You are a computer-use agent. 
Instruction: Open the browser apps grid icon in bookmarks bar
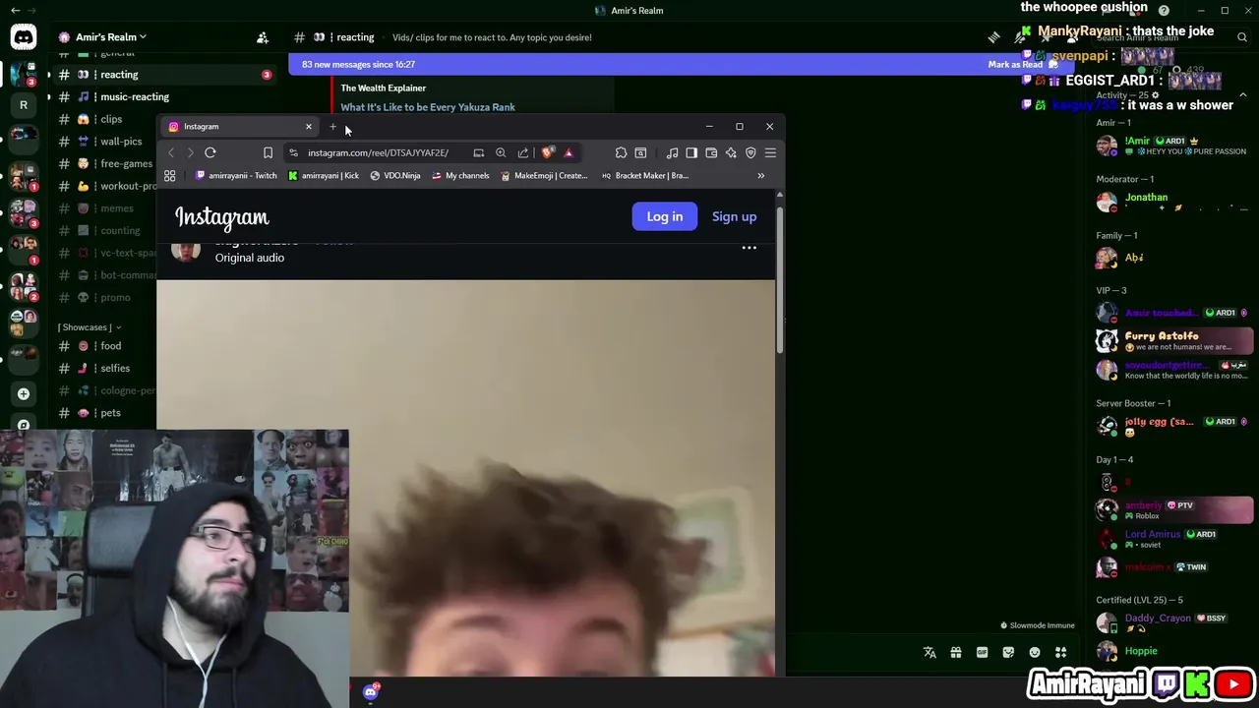(x=169, y=175)
